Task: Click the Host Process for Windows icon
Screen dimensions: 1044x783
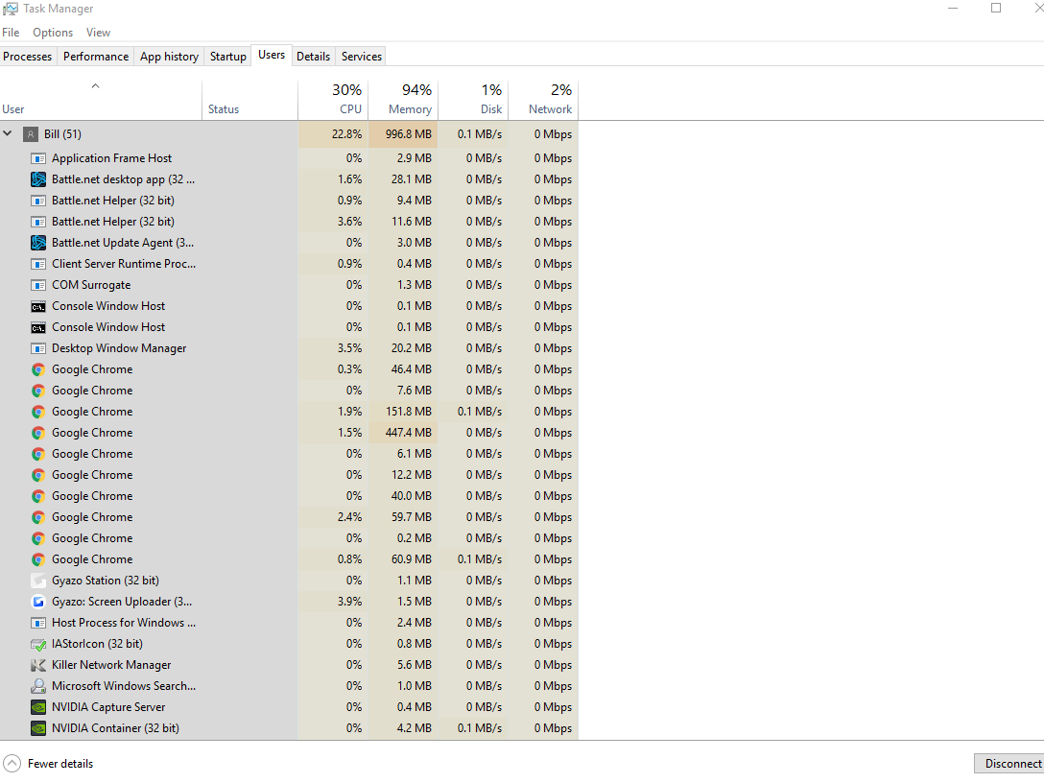Action: 38,623
